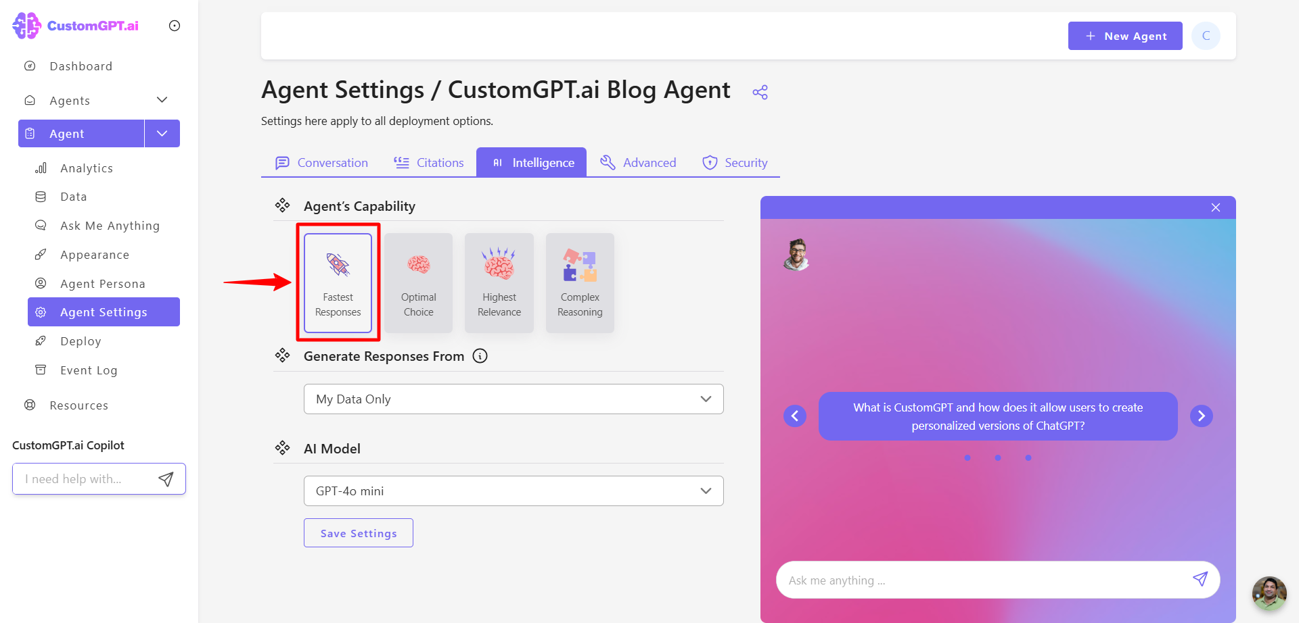Click the Resources lifebuoy icon
This screenshot has height=623, width=1299.
(30, 405)
